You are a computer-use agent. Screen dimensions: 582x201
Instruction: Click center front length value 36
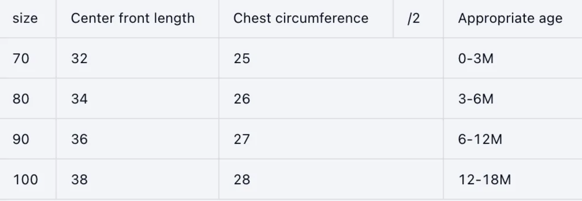79,139
